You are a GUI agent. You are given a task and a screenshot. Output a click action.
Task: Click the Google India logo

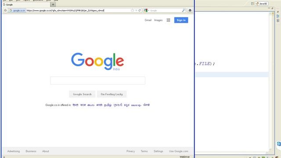97,61
